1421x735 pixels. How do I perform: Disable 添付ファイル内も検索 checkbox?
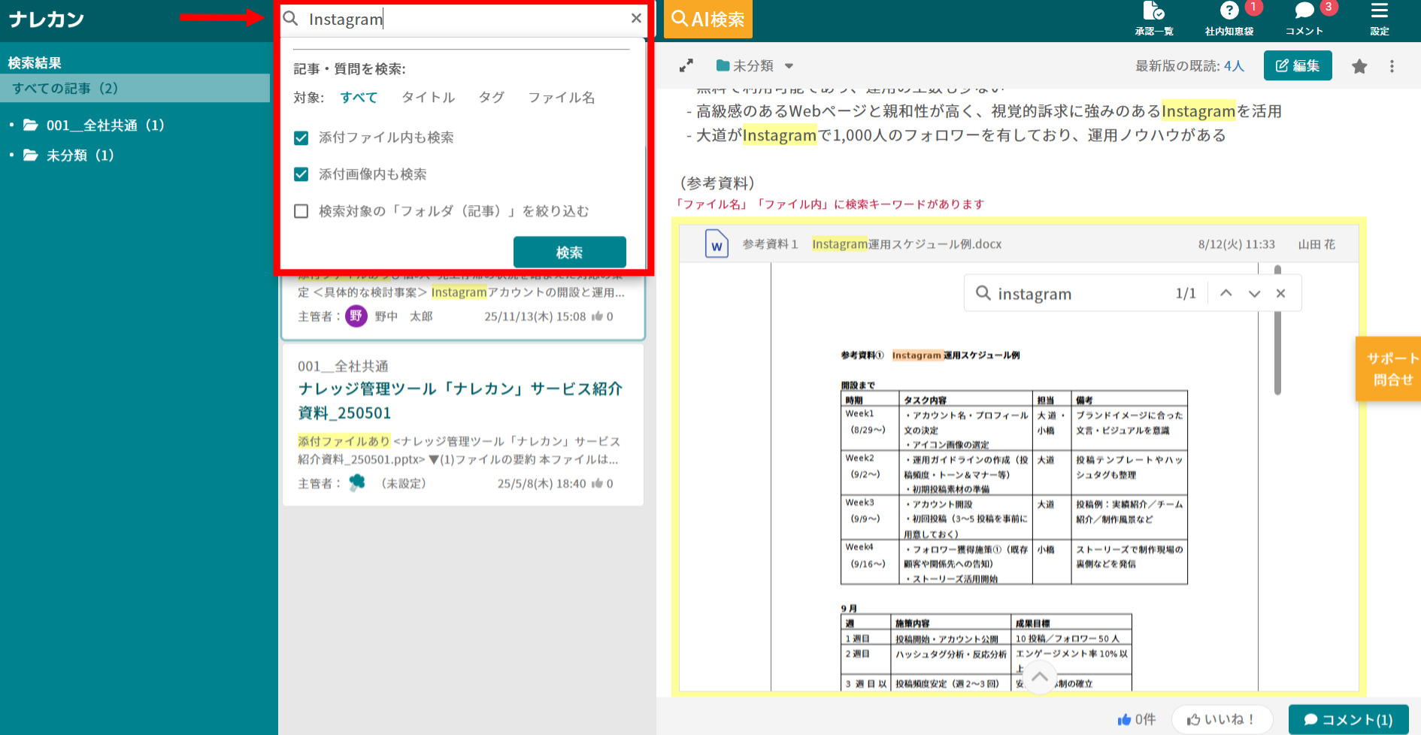point(301,138)
